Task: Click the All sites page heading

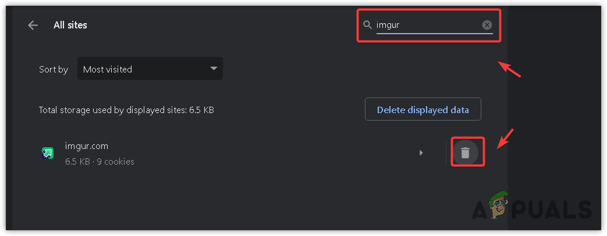Action: (x=70, y=25)
